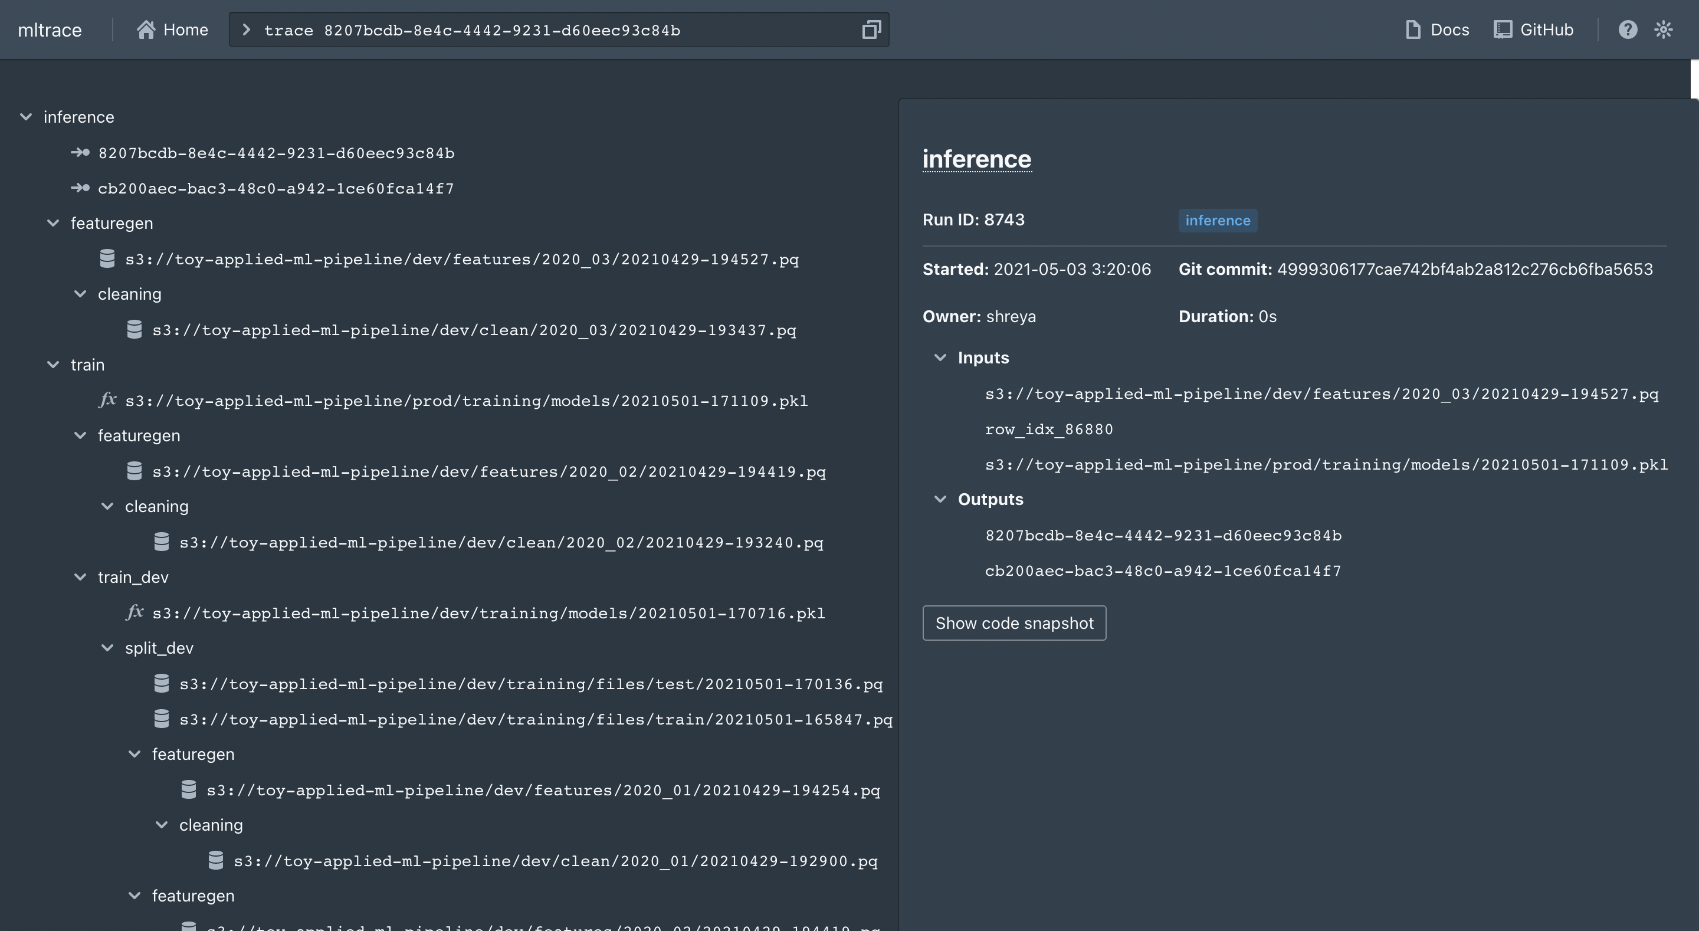Screen dimensions: 1699x931
Task: Click the Show code snapshot button
Action: pyautogui.click(x=1014, y=623)
